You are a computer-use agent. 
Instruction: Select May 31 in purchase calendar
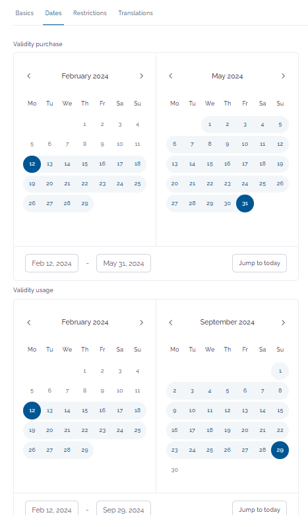[245, 203]
